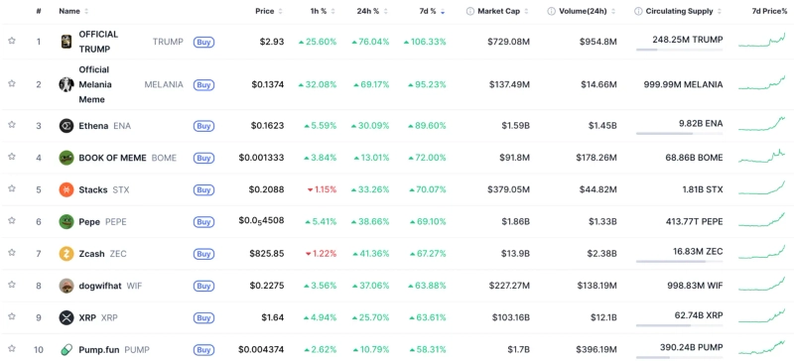This screenshot has height=361, width=794.
Task: Click the $103.16B XRP market cap
Action: tap(511, 318)
